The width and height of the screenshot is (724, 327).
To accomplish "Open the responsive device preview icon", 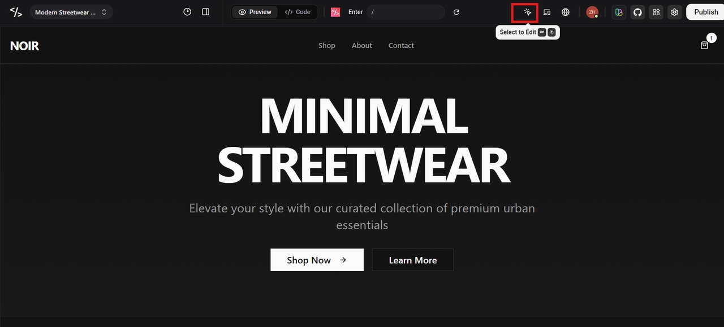I will (547, 12).
